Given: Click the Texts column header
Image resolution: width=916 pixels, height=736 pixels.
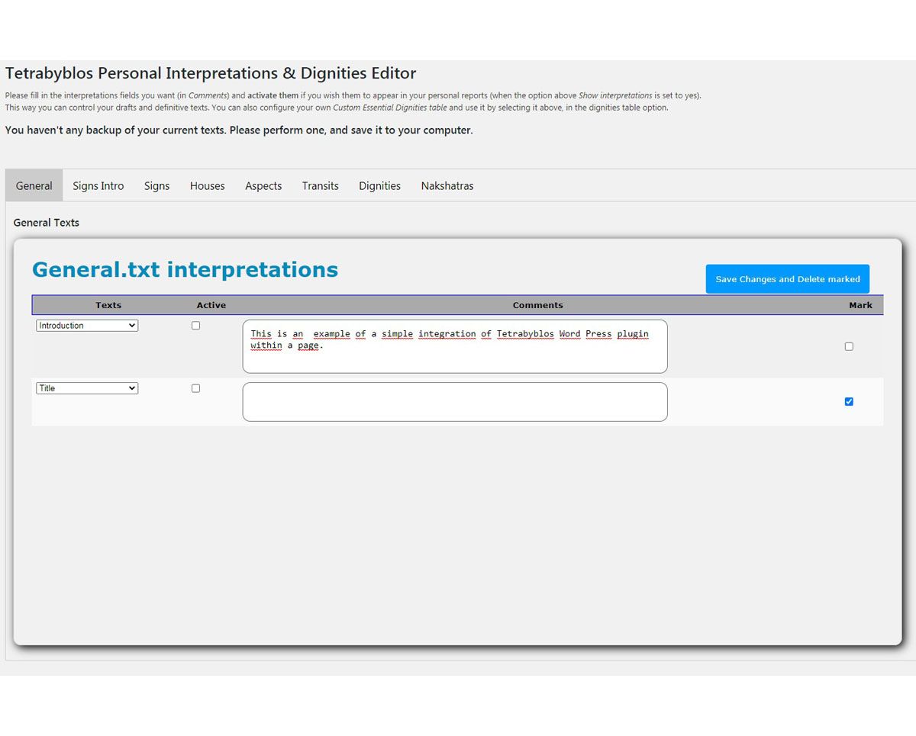Looking at the screenshot, I should point(108,305).
